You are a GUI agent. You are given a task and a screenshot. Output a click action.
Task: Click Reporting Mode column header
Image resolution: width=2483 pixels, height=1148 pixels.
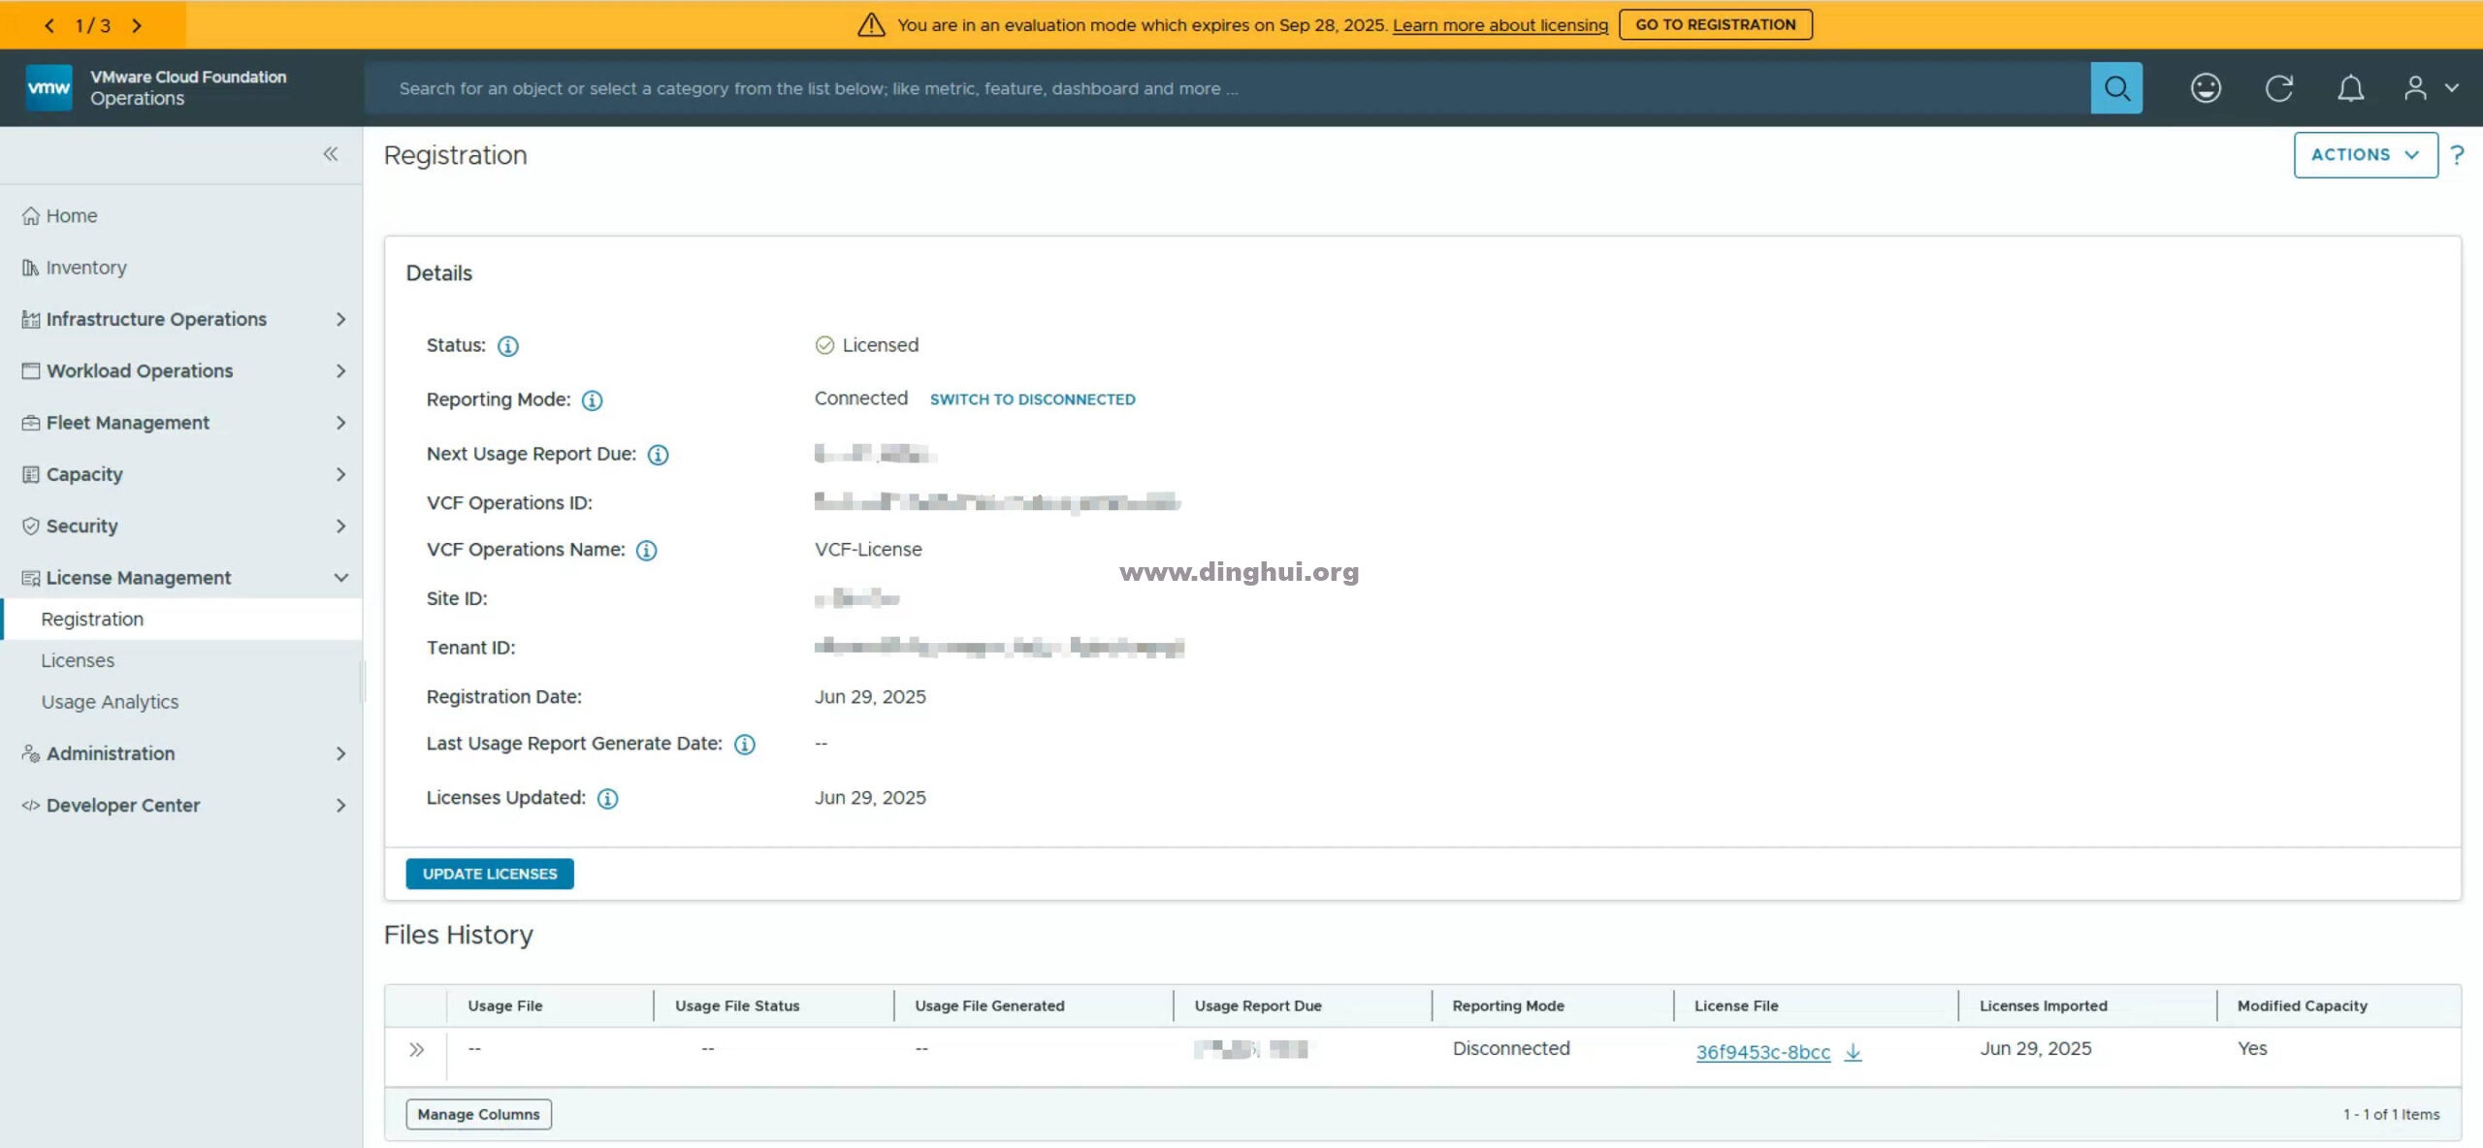tap(1508, 1006)
